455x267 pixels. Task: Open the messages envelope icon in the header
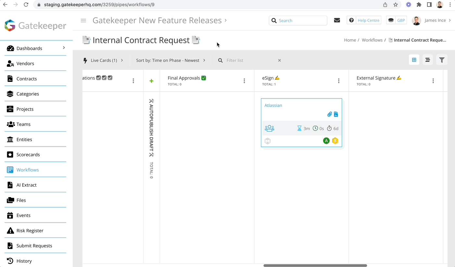(337, 20)
